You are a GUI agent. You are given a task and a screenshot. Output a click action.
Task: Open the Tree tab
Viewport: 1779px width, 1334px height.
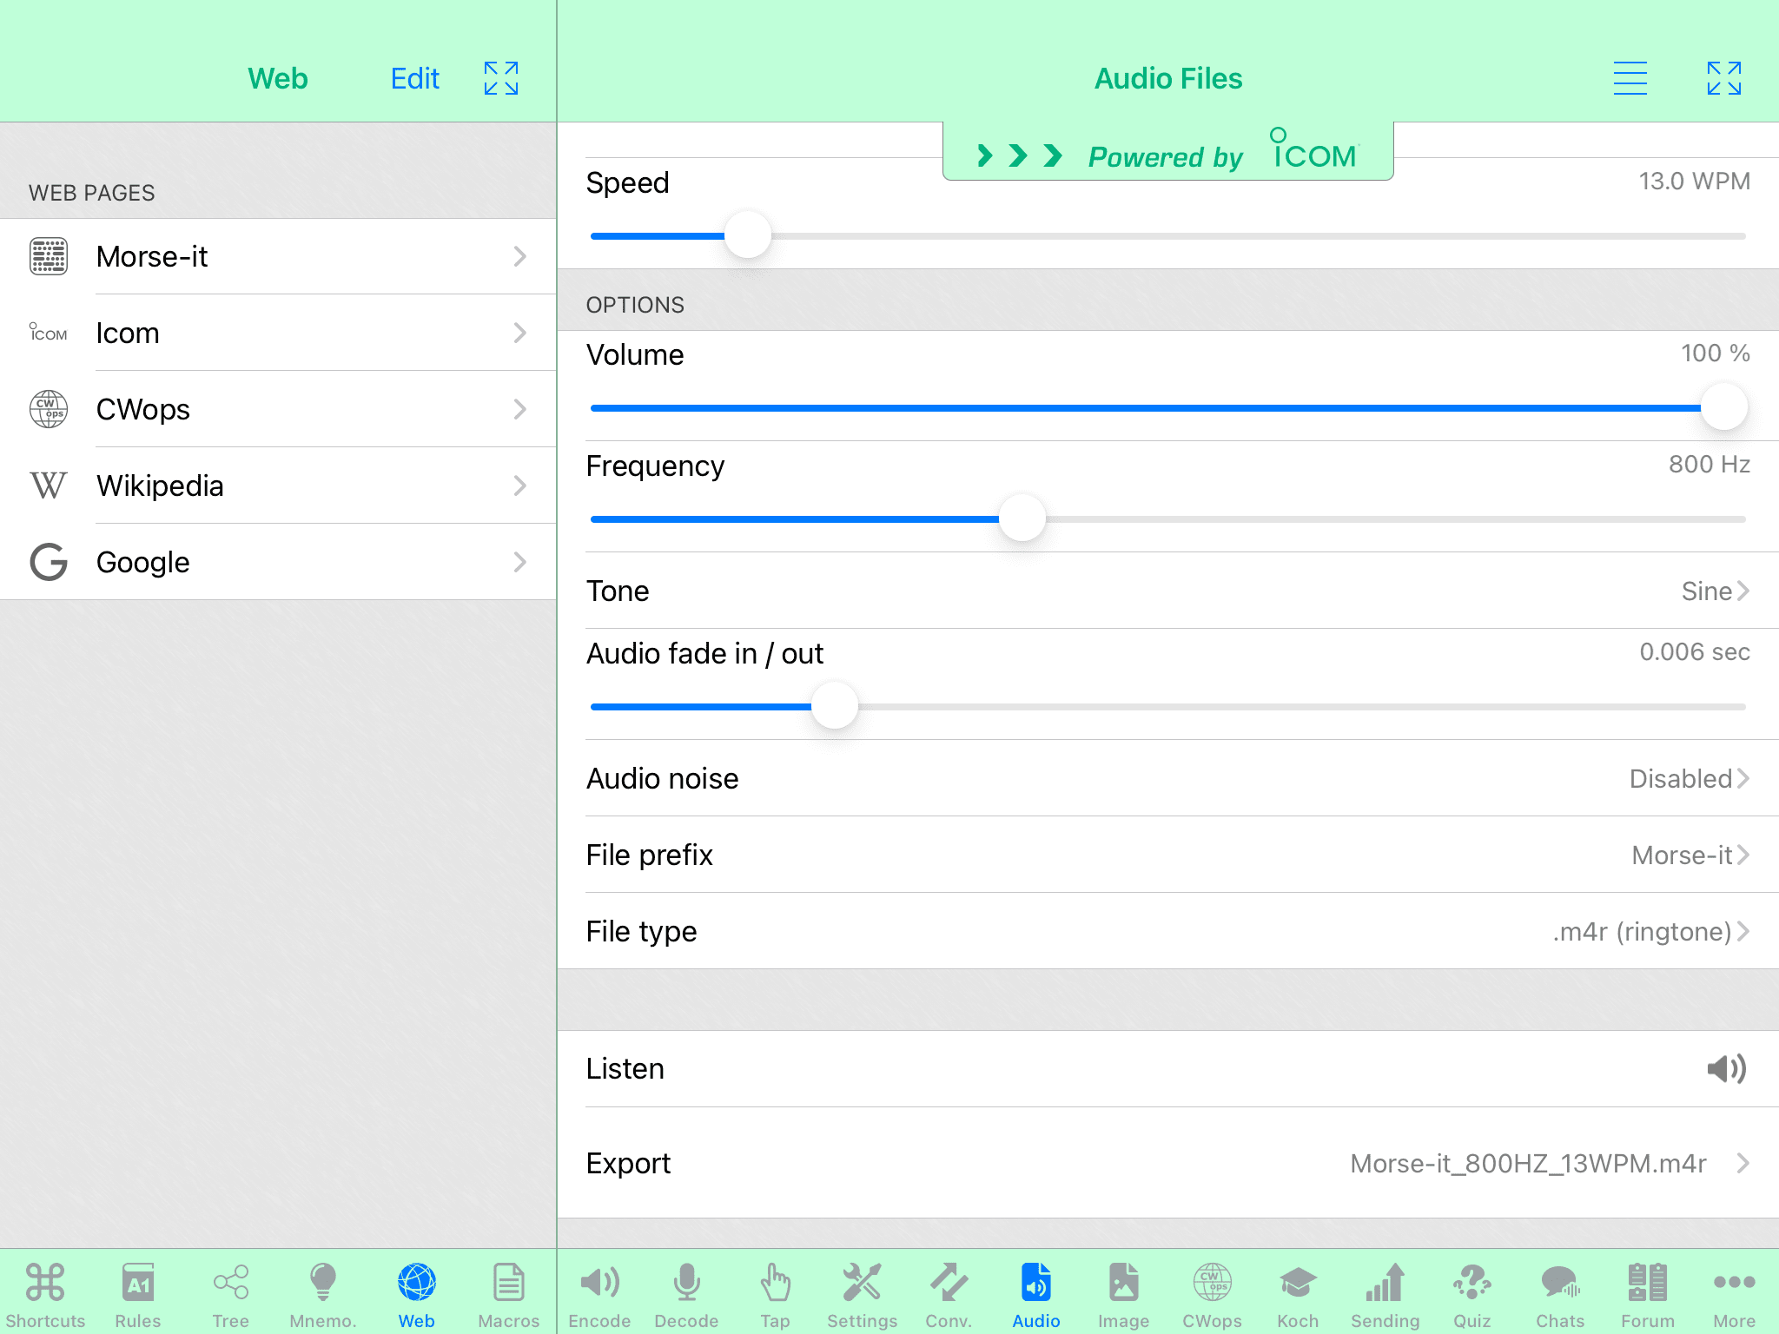pyautogui.click(x=230, y=1295)
